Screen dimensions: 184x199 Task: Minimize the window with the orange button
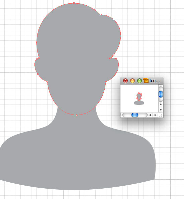click(x=132, y=81)
